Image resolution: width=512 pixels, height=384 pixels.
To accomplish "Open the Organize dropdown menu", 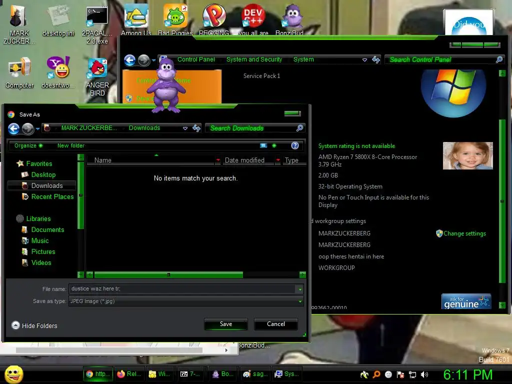I will click(28, 145).
